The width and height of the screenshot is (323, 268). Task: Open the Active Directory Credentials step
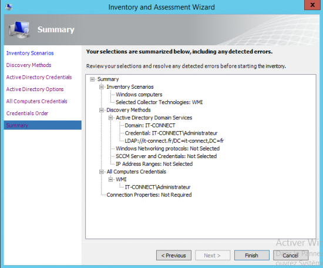point(39,77)
